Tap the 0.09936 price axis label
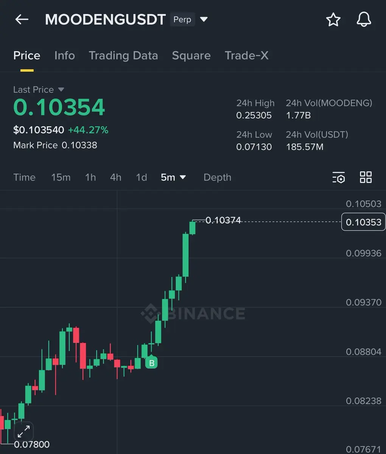 tap(364, 253)
